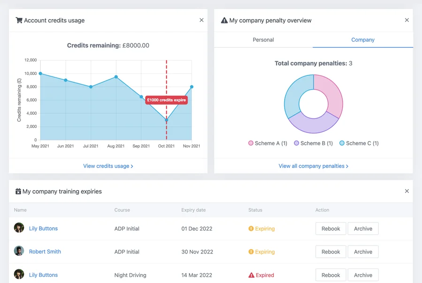Dismiss the company penalty overview panel
The height and width of the screenshot is (283, 422).
click(x=407, y=20)
